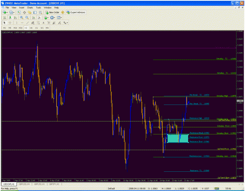Image resolution: width=245 pixels, height=191 pixels.
Task: Switch to the GBPJPY,H1 chart tab
Action: (x=54, y=184)
